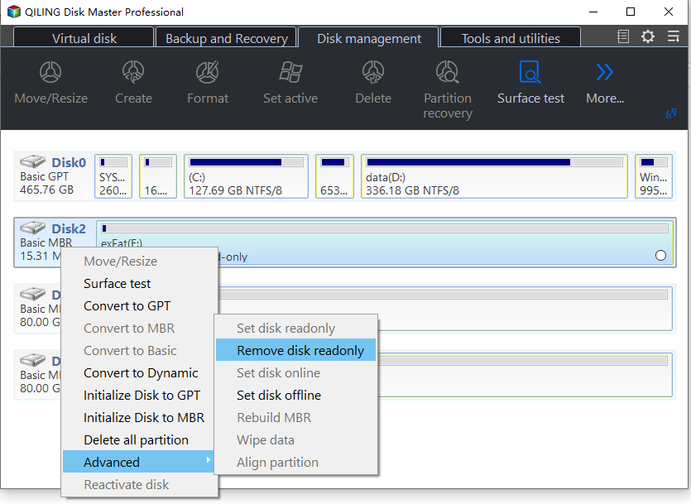This screenshot has width=691, height=504.
Task: Click Reactivate disk menu entry
Action: [x=140, y=485]
